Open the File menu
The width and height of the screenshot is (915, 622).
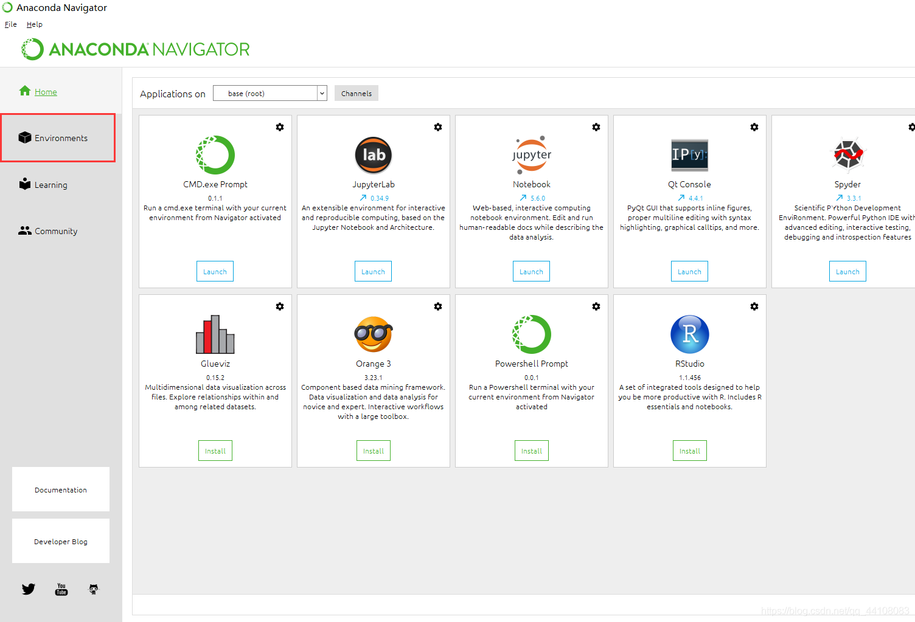point(11,24)
